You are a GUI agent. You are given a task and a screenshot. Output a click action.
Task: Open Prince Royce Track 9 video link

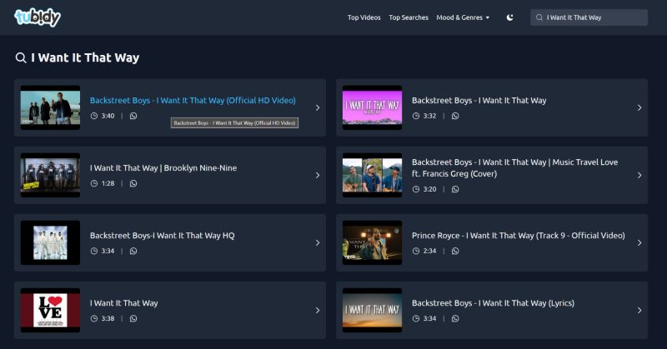tap(518, 236)
